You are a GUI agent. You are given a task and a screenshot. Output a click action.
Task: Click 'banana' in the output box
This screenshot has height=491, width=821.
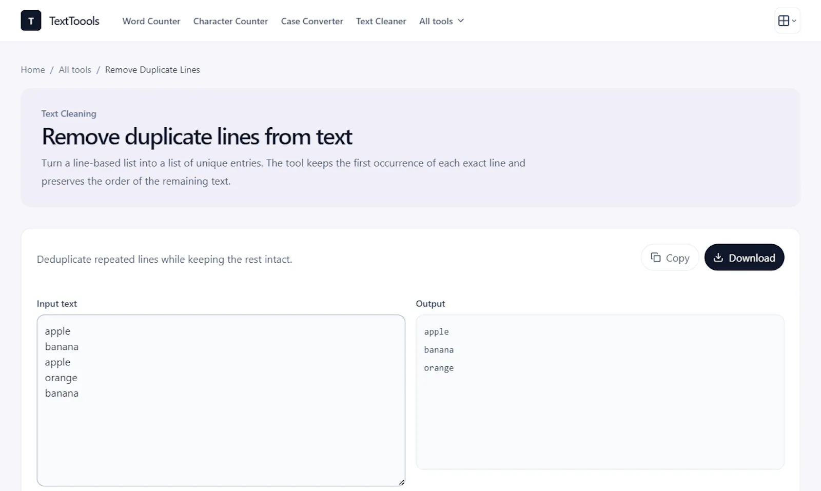click(x=439, y=350)
